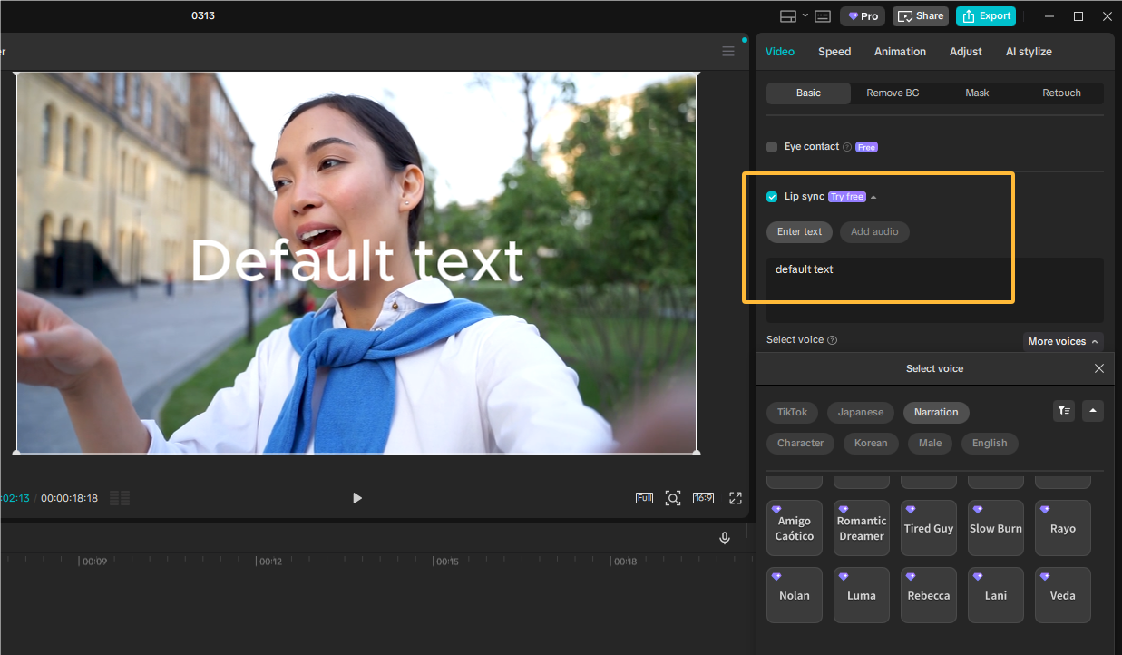Image resolution: width=1122 pixels, height=655 pixels.
Task: Click the keyboard shortcuts icon in title bar
Action: [x=823, y=16]
